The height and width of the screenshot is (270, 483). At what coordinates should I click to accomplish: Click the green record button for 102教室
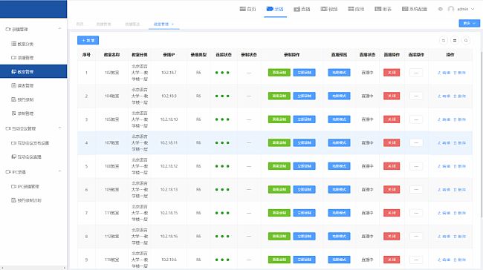pos(279,73)
